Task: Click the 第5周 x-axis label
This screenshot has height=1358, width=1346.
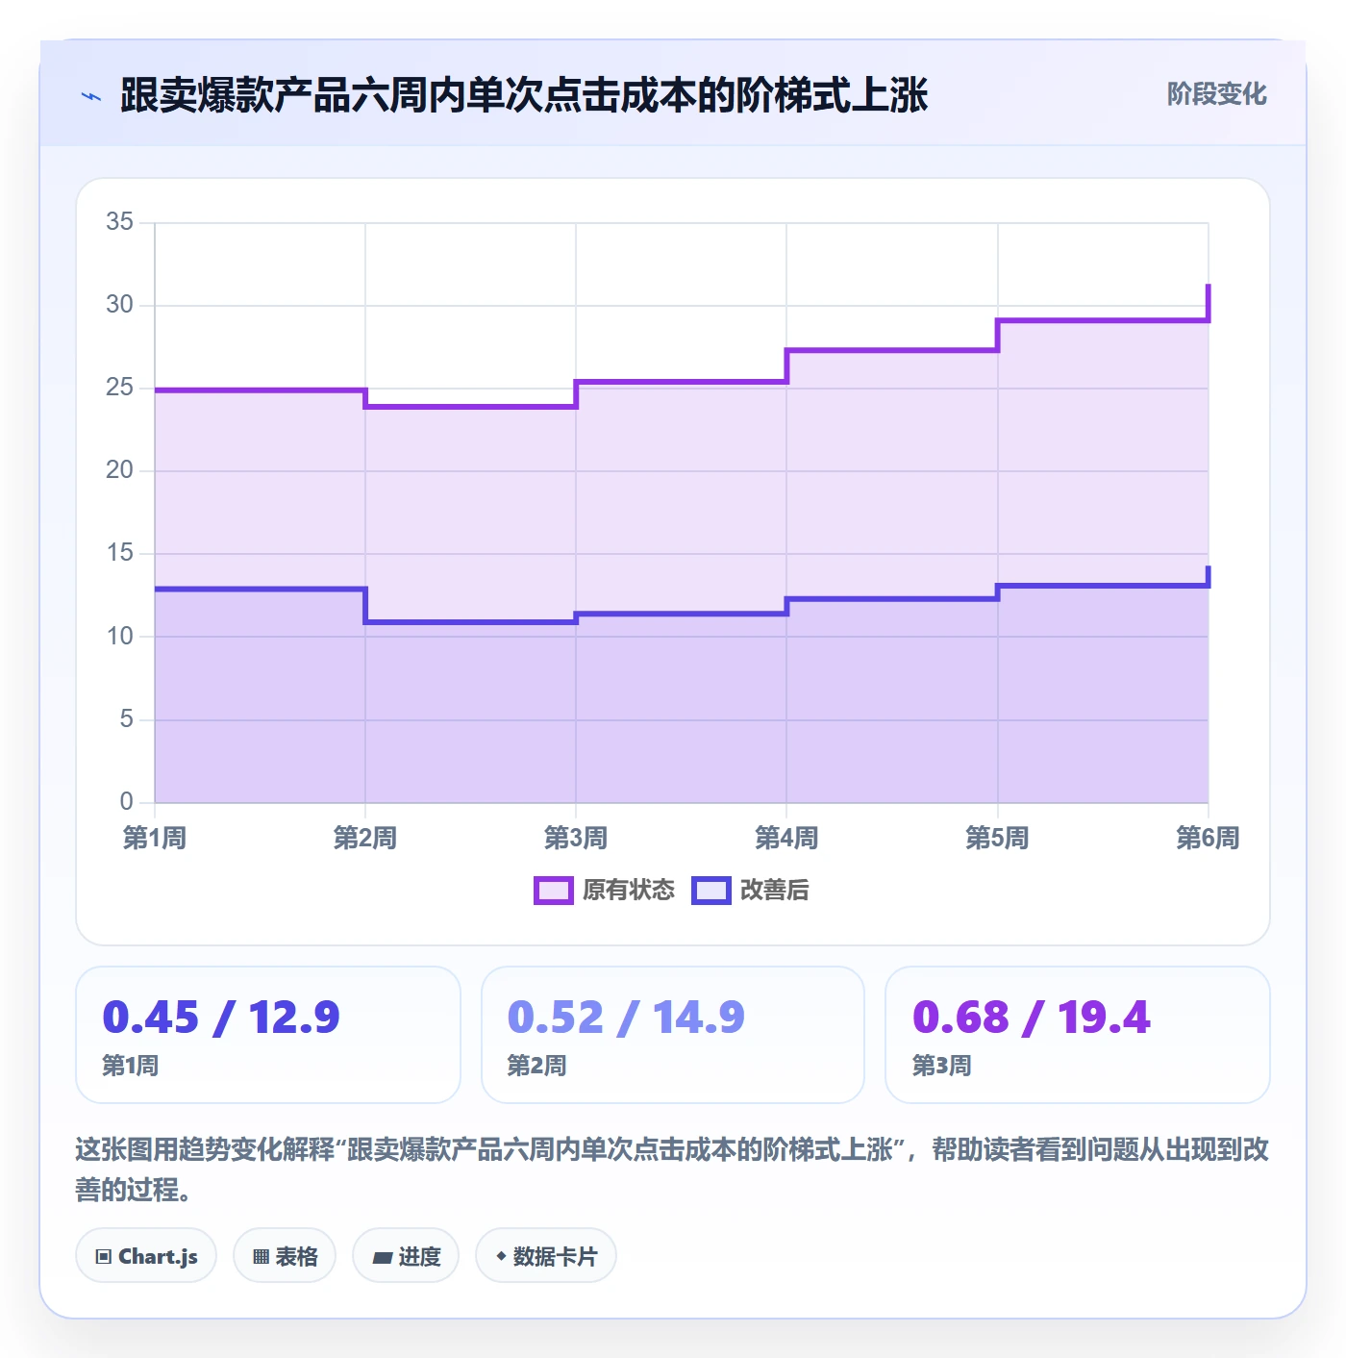Action: click(997, 838)
